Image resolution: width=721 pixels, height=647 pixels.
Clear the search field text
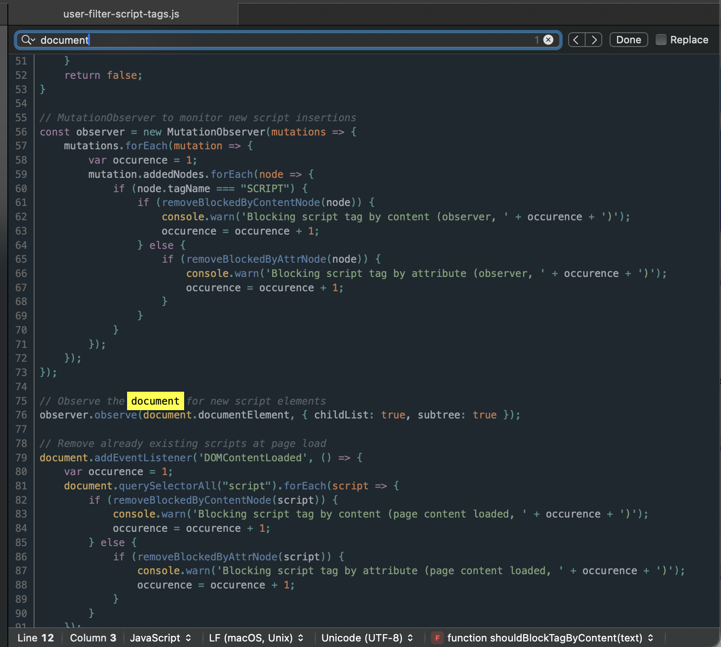[x=548, y=40]
